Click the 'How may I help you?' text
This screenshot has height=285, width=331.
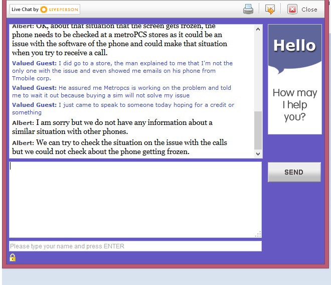[295, 104]
